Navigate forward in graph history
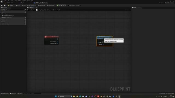Screen dimensions: 175x98 tap(34, 10)
